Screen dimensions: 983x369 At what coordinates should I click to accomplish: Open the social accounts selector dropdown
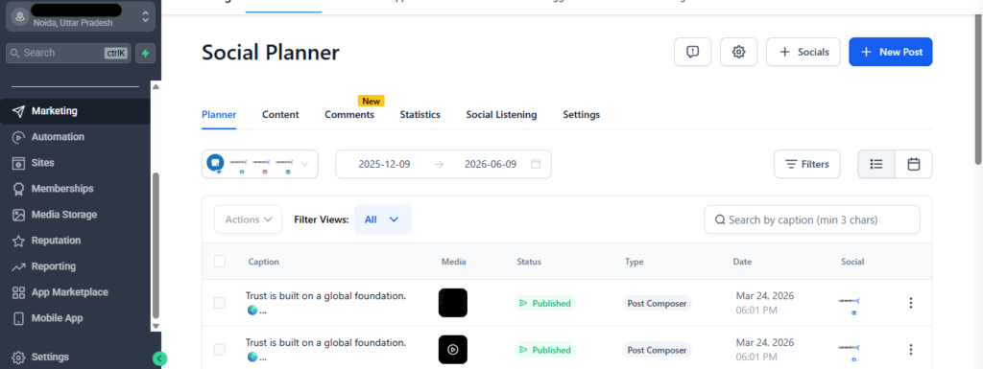point(259,164)
